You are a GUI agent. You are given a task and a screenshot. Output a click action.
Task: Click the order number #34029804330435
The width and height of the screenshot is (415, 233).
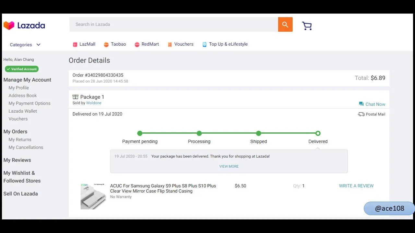click(x=98, y=75)
